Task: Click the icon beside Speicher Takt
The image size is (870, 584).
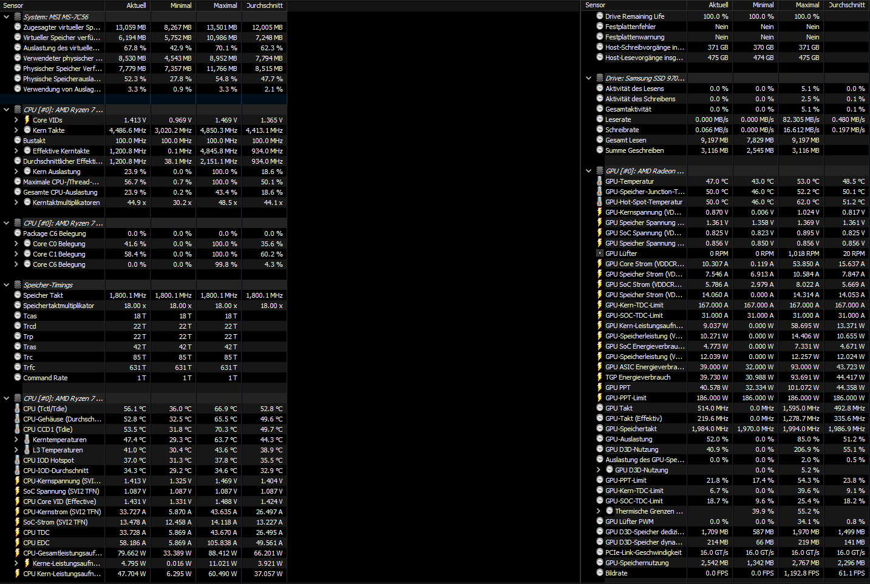Action: 18,295
